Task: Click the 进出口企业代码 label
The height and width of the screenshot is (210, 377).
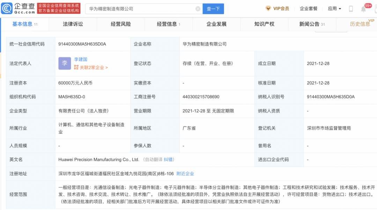Action: click(x=273, y=159)
